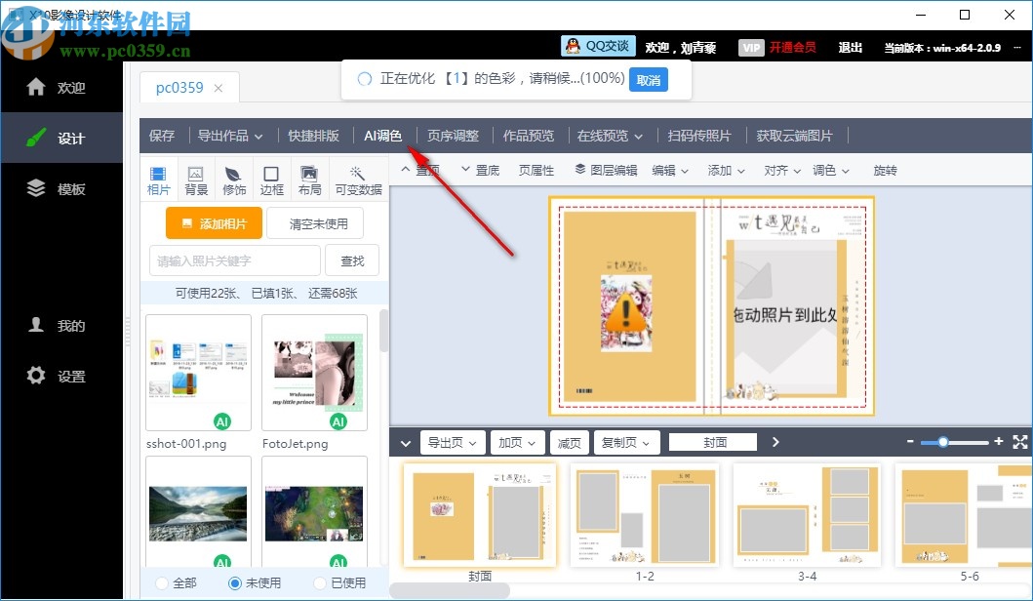Viewport: 1033px width, 601px height.
Task: Expand the 导出作品 dropdown
Action: 230,136
